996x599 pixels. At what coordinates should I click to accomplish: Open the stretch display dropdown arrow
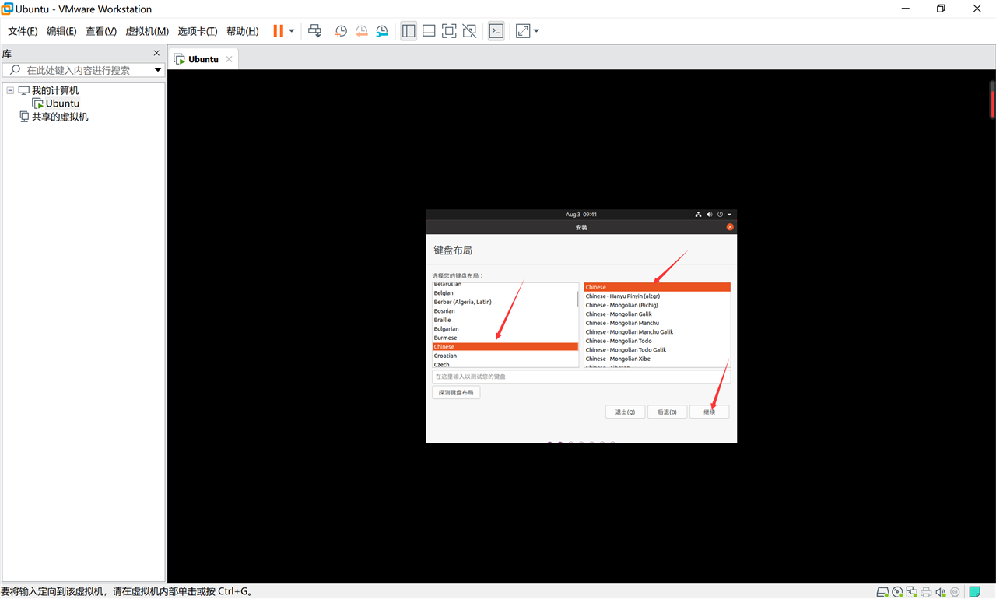pos(536,31)
